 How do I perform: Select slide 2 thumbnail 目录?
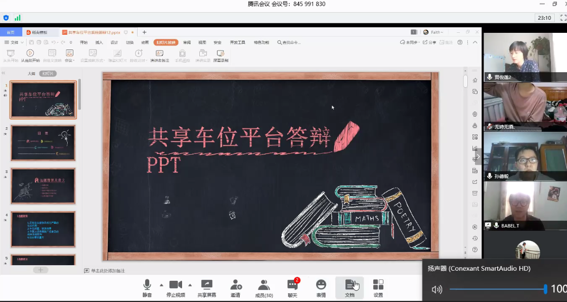(43, 143)
